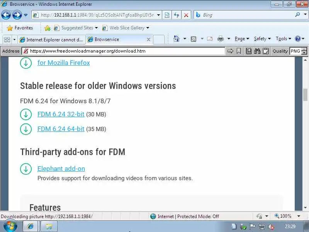Open the Safety menu
This screenshot has width=309, height=232.
(262, 39)
